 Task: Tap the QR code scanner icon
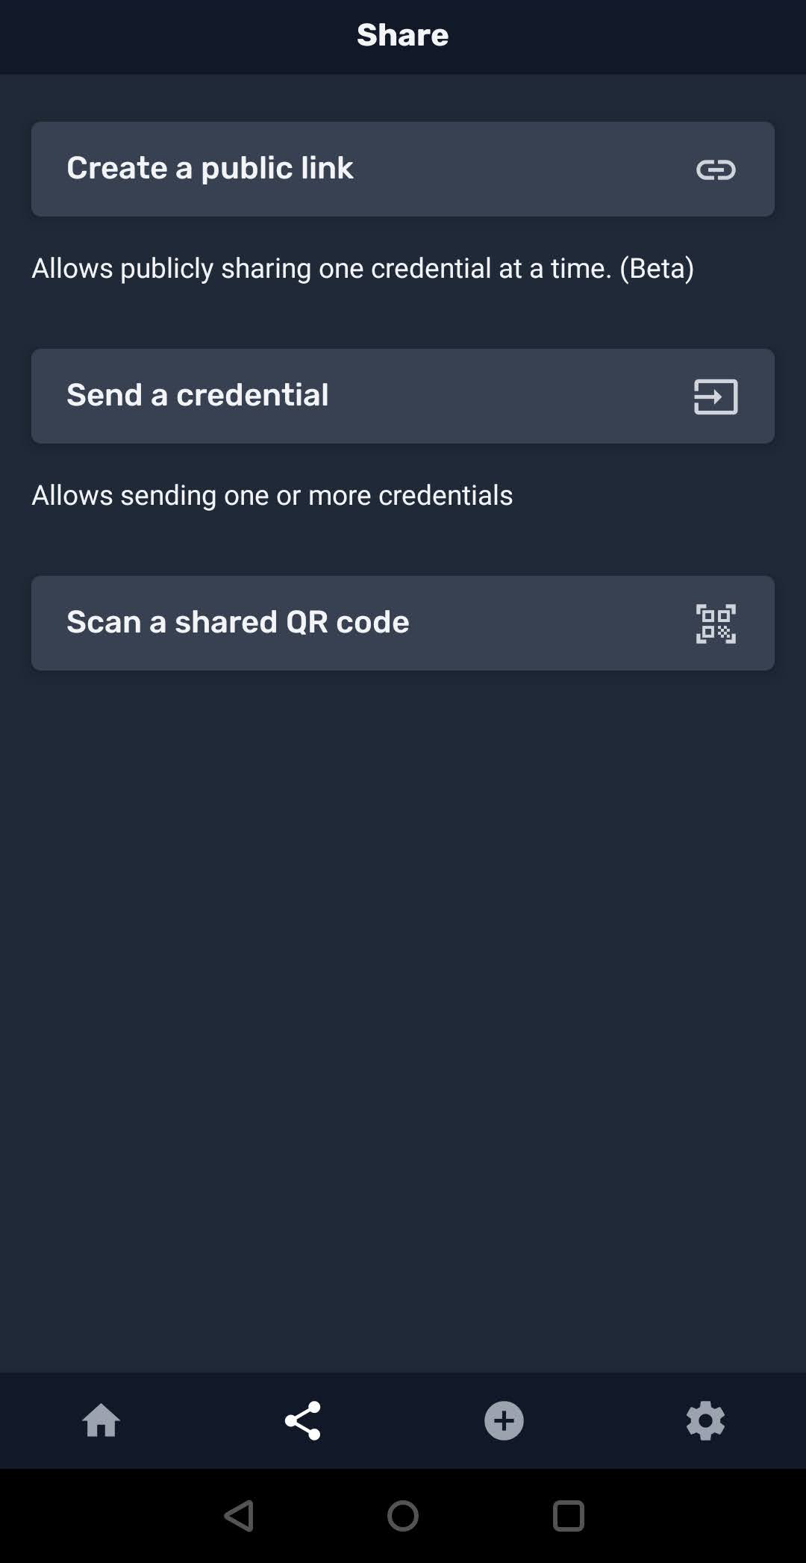[716, 624]
